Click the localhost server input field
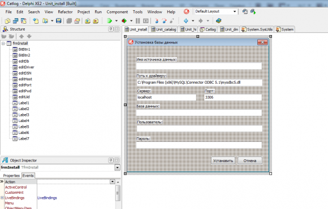328x209 pixels. click(x=166, y=97)
